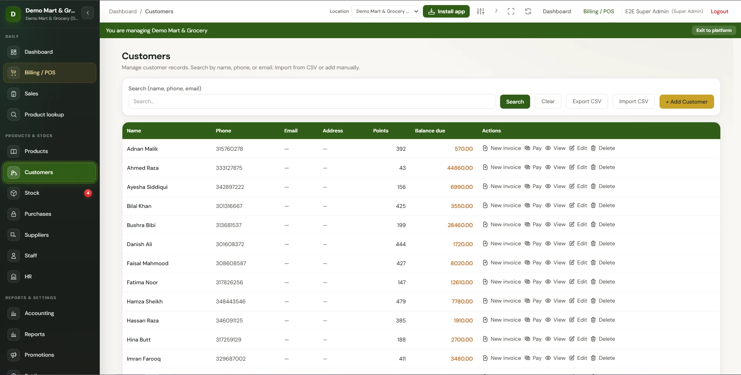
Task: Edit Ahmed Raza's customer record
Action: [578, 167]
